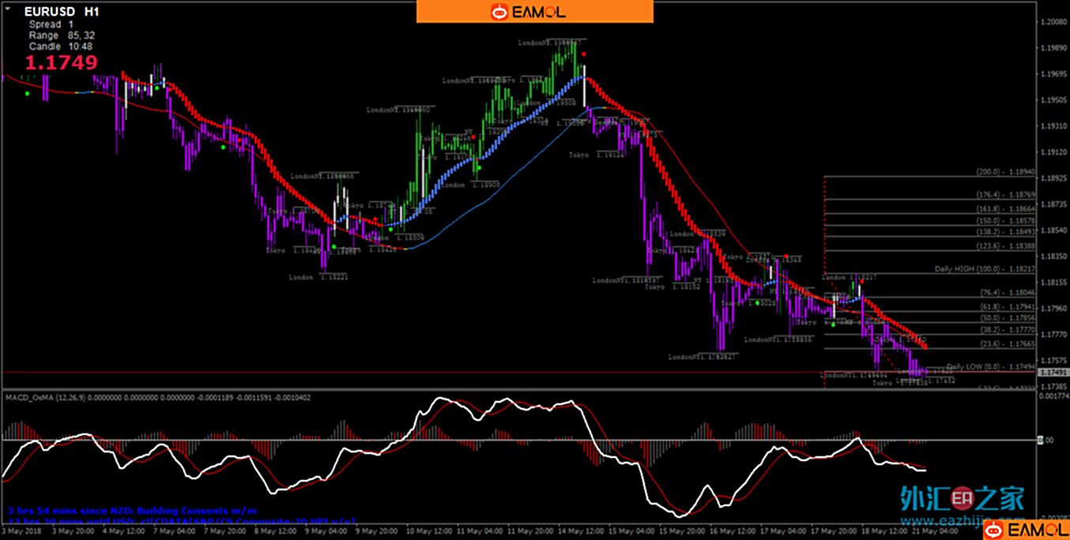This screenshot has width=1070, height=540.
Task: Click the EURUSD H1 chart title
Action: [62, 13]
